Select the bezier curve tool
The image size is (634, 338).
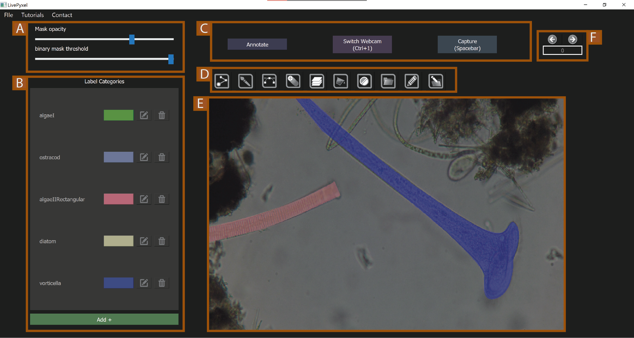(x=269, y=81)
